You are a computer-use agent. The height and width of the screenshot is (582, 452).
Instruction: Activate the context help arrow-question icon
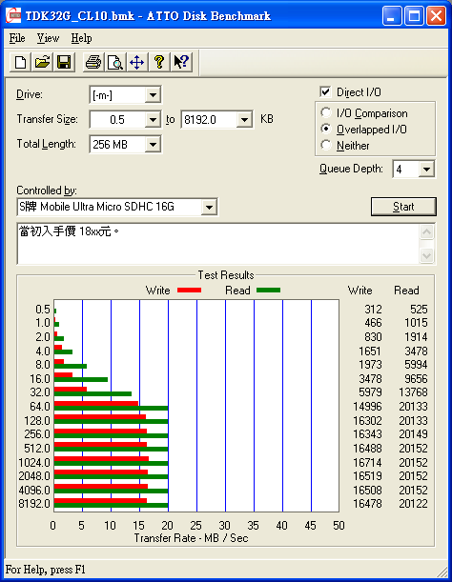click(x=181, y=62)
